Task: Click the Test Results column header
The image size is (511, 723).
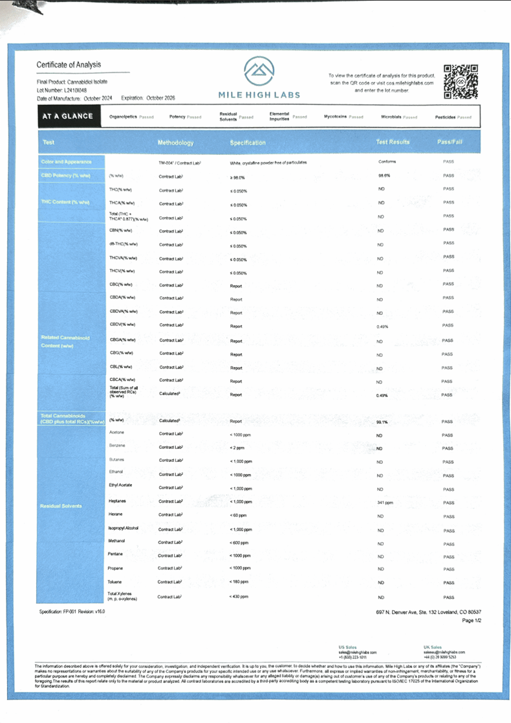Action: click(x=393, y=142)
